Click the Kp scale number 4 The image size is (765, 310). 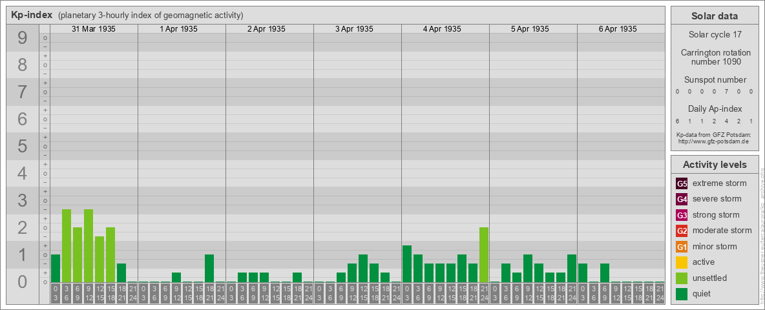[22, 174]
